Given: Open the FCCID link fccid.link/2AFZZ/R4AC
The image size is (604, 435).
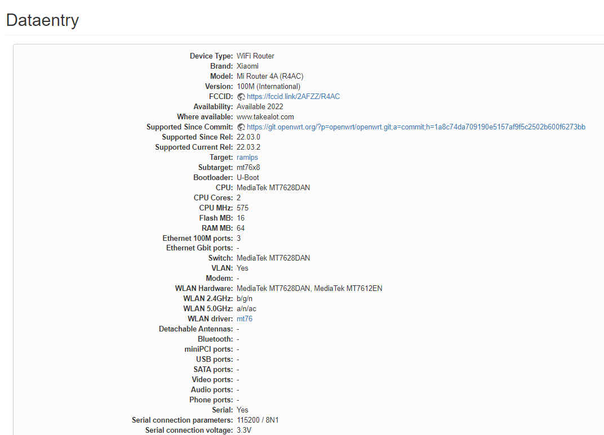Looking at the screenshot, I should click(293, 97).
